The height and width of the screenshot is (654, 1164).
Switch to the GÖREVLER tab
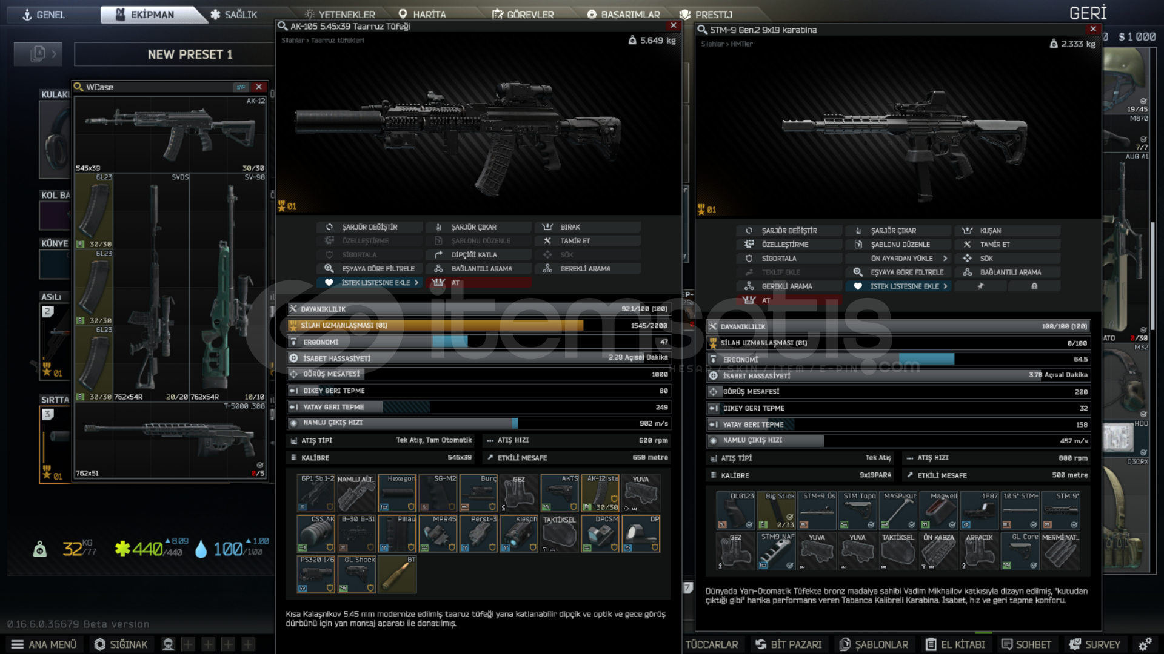tap(523, 15)
